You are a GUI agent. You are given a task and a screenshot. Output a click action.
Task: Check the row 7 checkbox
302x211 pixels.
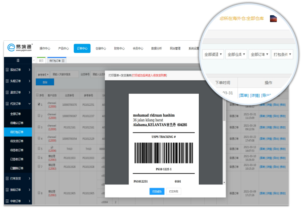39,166
